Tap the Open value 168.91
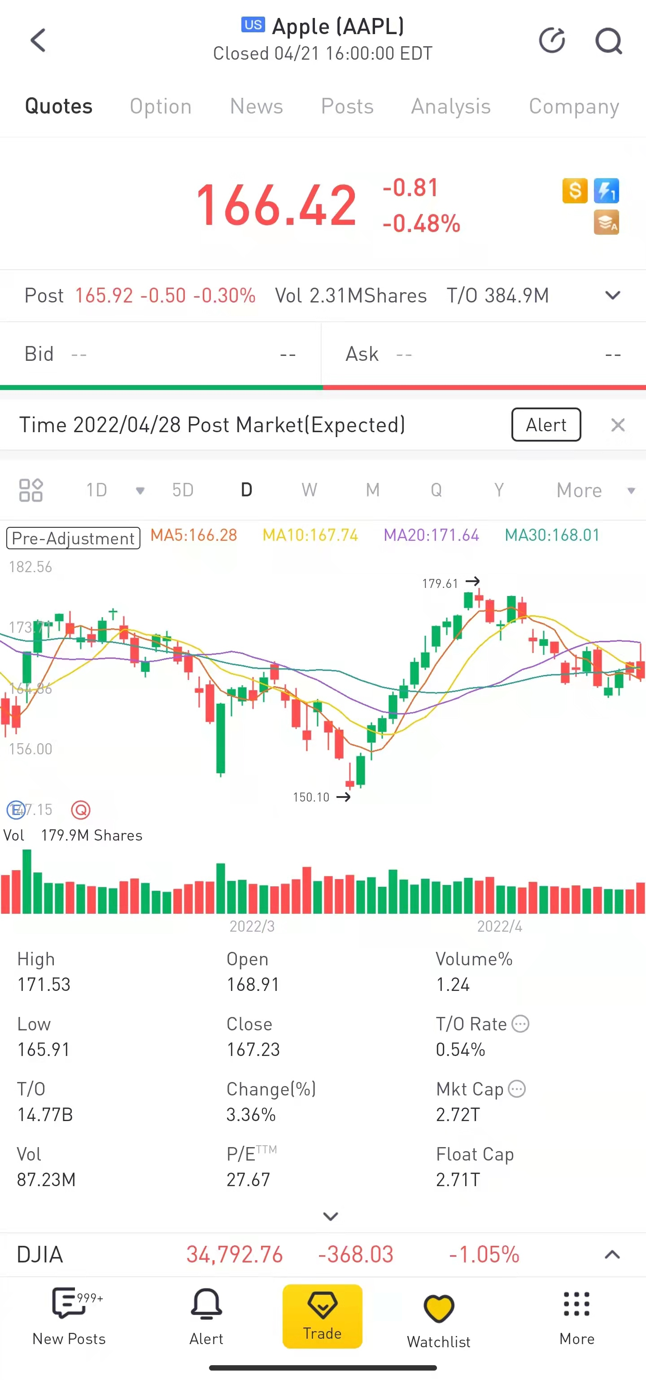 point(253,984)
